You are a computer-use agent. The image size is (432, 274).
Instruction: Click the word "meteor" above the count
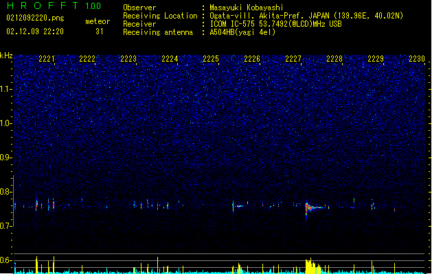(98, 21)
